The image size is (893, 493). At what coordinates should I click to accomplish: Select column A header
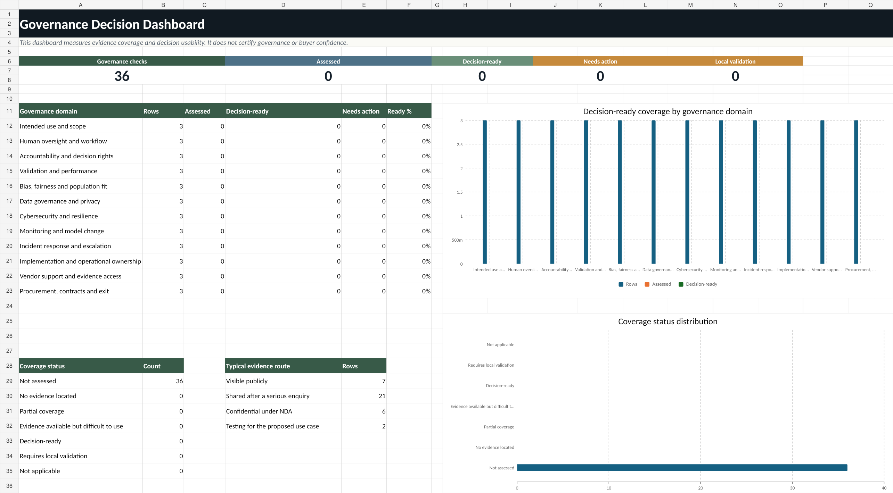pos(81,5)
